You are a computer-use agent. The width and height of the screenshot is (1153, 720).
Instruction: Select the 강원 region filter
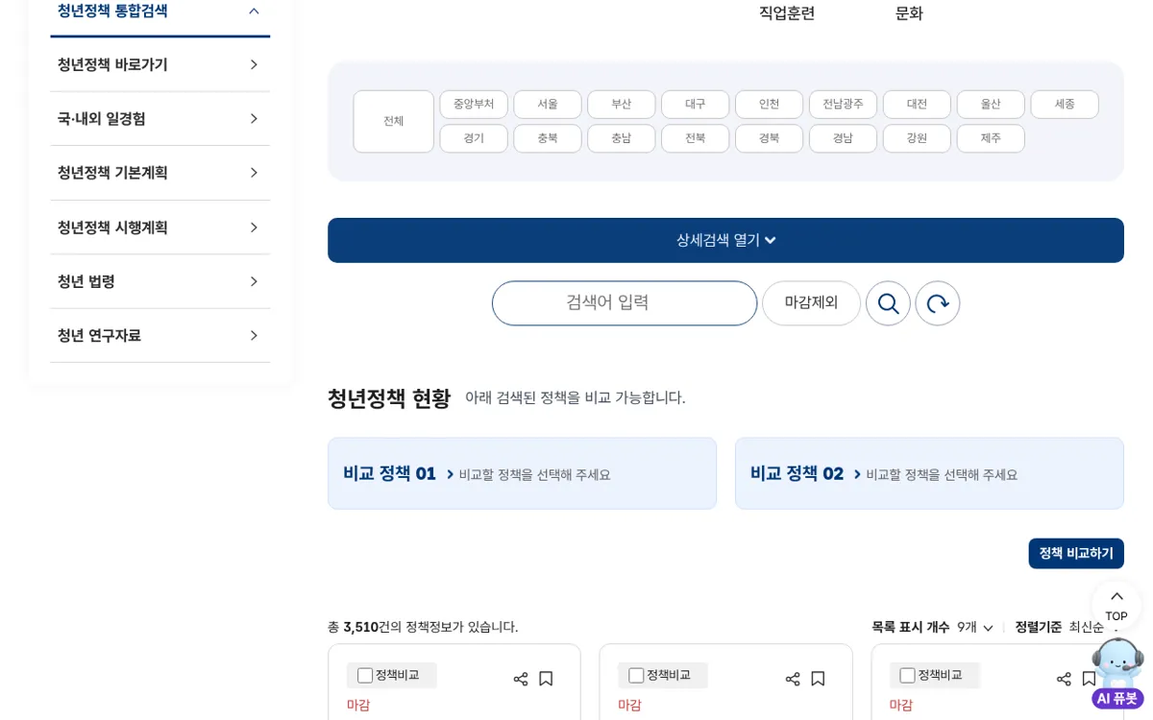click(917, 138)
